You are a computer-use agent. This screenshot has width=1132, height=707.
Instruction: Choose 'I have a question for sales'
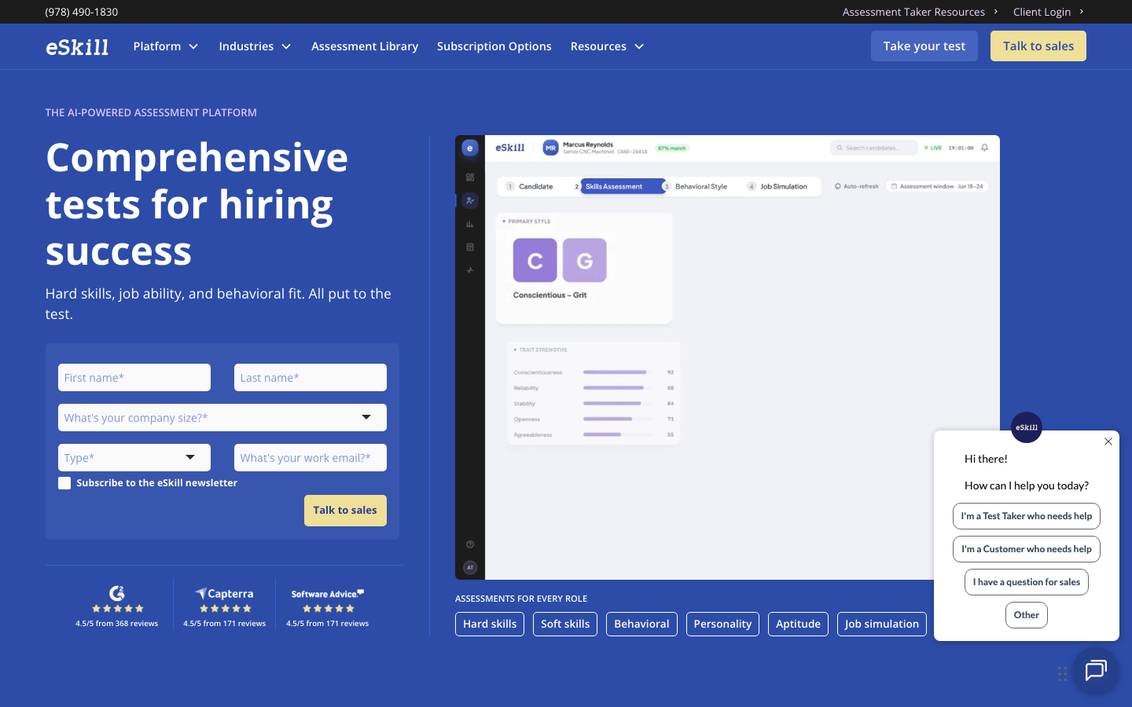click(1027, 582)
